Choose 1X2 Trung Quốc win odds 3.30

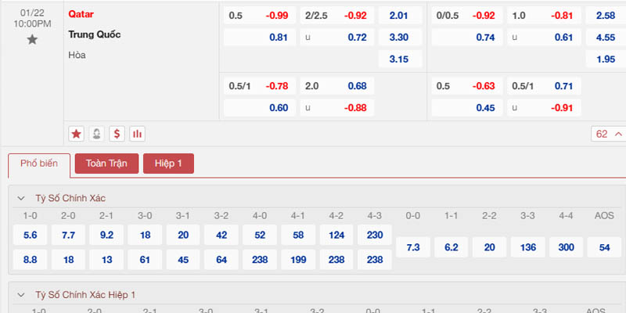(x=401, y=38)
